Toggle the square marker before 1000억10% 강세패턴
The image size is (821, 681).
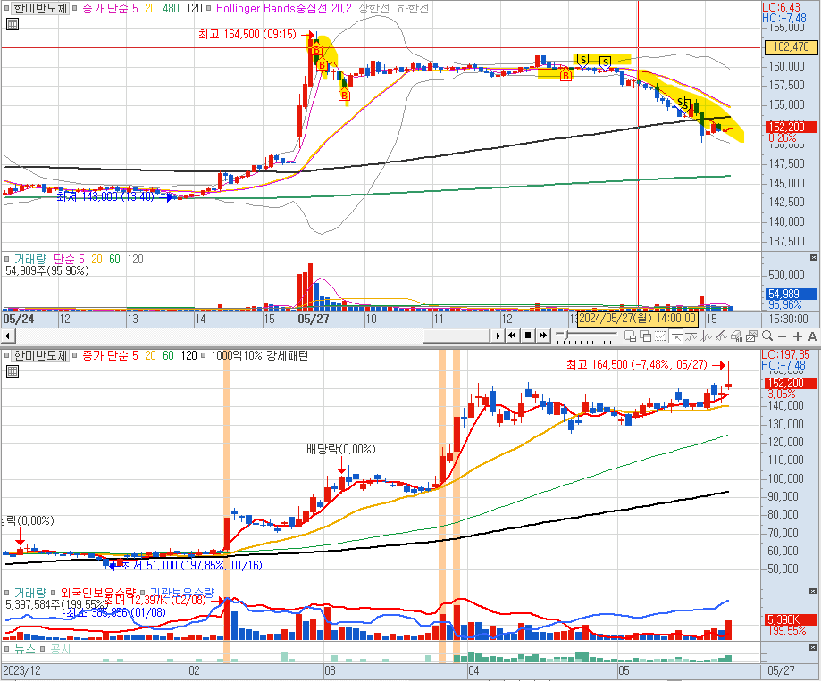pyautogui.click(x=203, y=355)
